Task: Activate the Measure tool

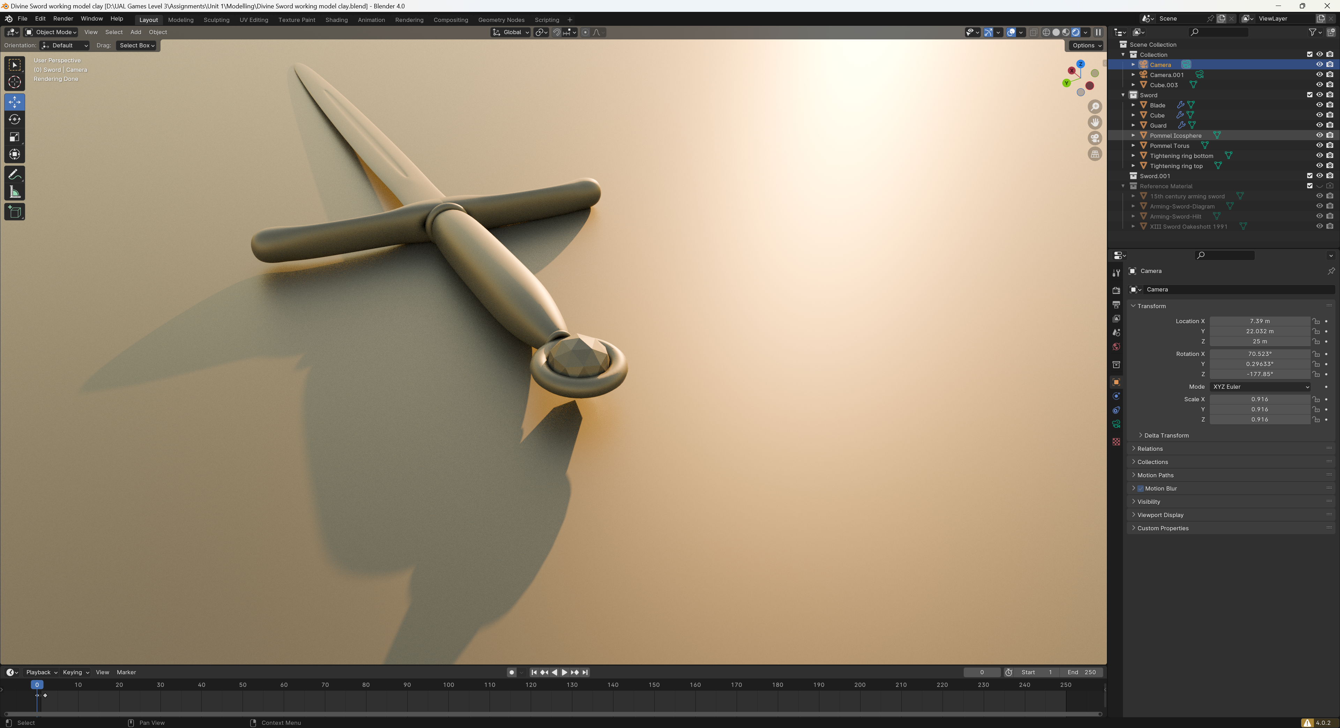Action: coord(15,193)
